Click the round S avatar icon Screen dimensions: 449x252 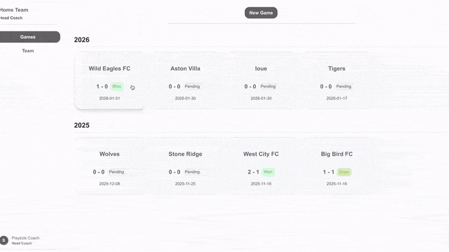(4, 240)
